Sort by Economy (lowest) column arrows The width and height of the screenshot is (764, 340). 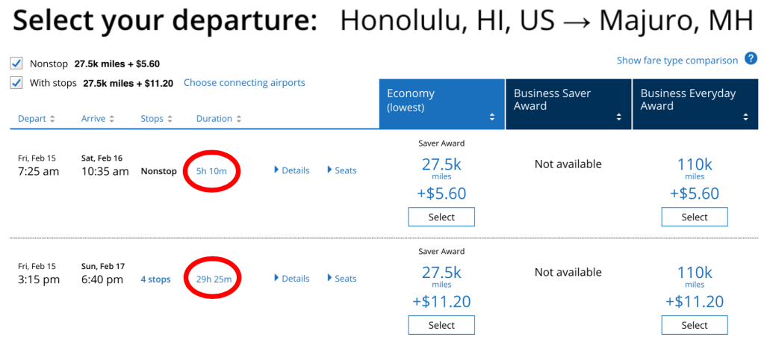(x=491, y=117)
